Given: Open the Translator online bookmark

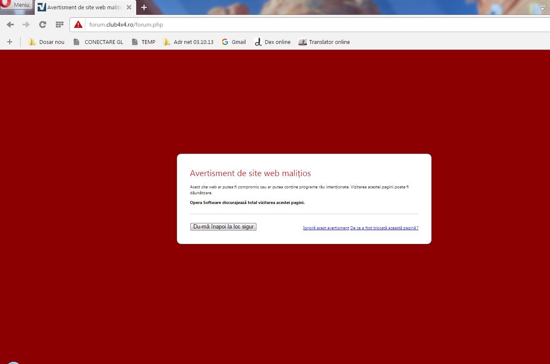Looking at the screenshot, I should point(324,42).
